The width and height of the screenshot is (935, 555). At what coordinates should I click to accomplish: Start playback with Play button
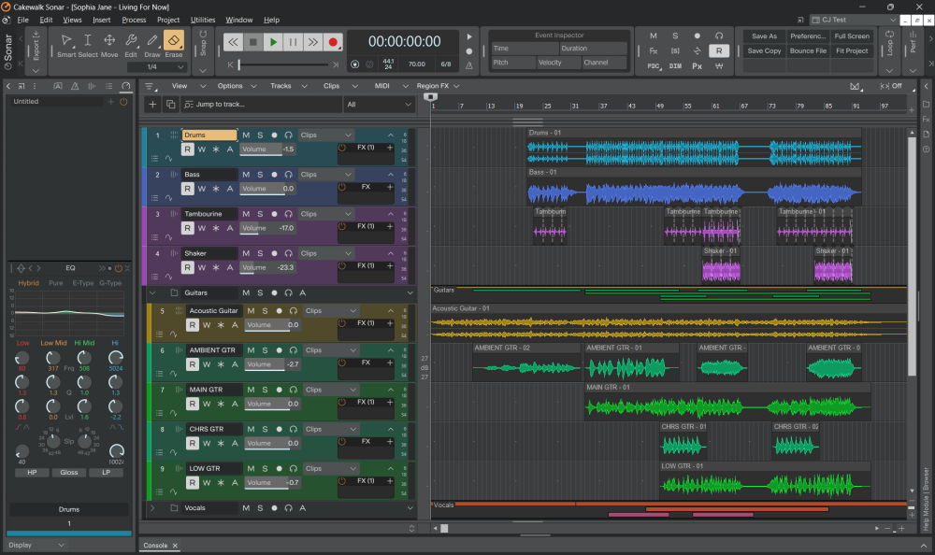273,42
